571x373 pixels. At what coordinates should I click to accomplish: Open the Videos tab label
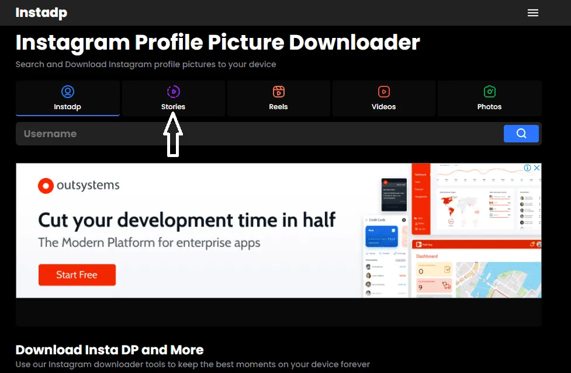coord(384,106)
